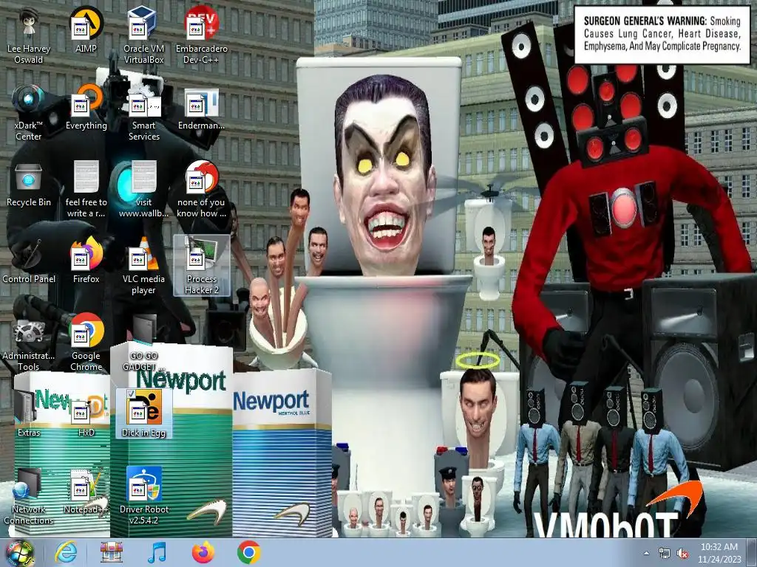Select the Notepad++ desktop shortcut

(x=86, y=491)
